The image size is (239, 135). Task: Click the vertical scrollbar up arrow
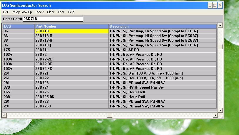point(220,26)
